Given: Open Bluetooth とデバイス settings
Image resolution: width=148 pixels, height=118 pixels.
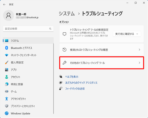Looking at the screenshot, I should click(28, 48).
